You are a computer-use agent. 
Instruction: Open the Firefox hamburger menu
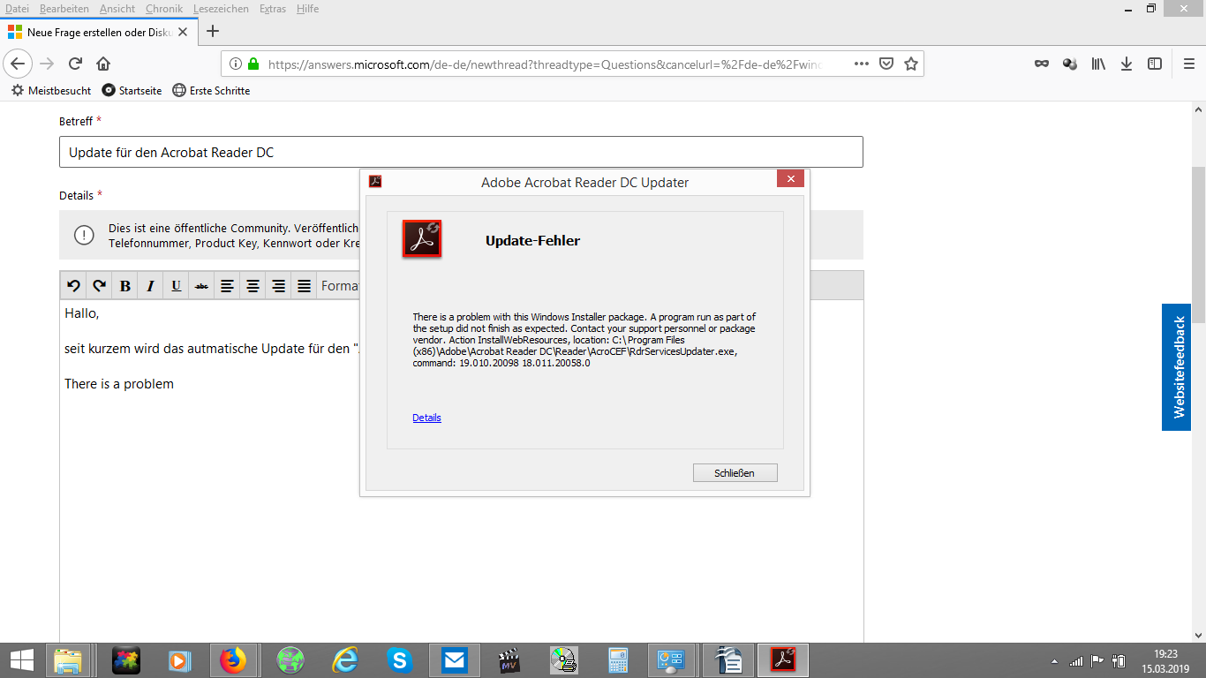(1189, 64)
